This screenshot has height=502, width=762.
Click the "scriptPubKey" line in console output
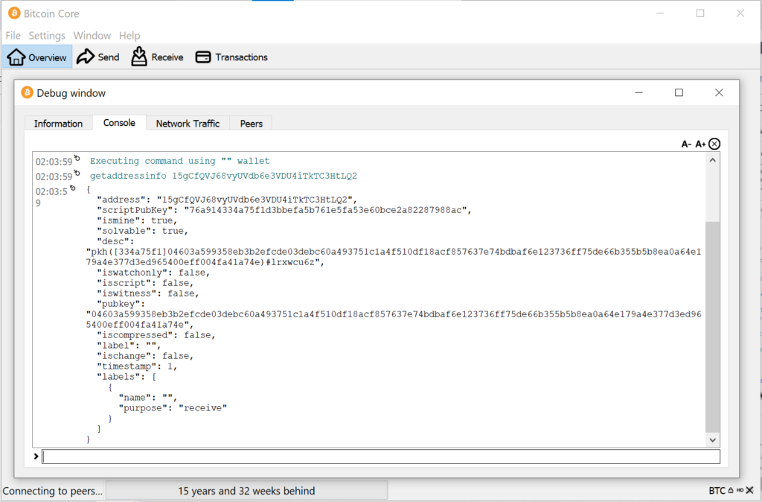click(284, 210)
